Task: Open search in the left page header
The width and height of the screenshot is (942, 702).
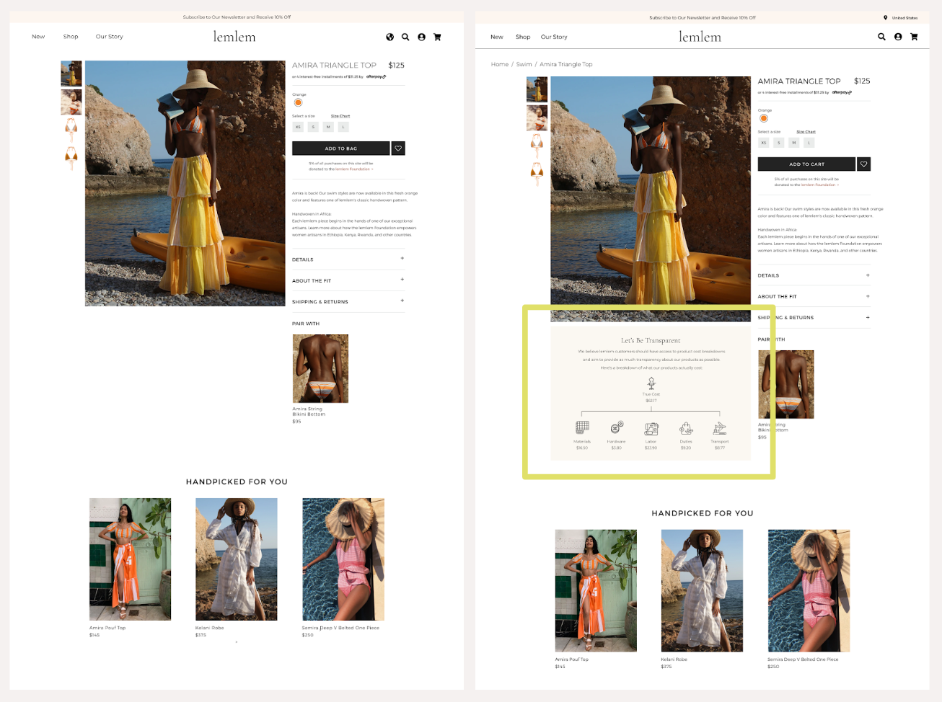Action: pos(405,37)
